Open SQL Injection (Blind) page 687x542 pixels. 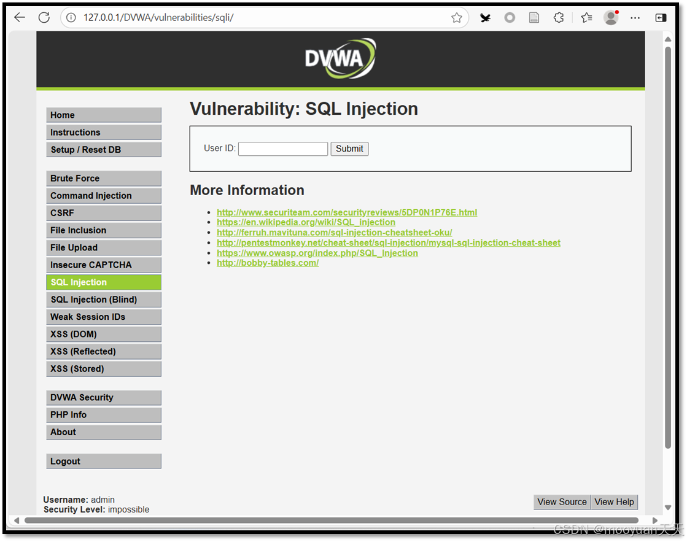click(104, 300)
